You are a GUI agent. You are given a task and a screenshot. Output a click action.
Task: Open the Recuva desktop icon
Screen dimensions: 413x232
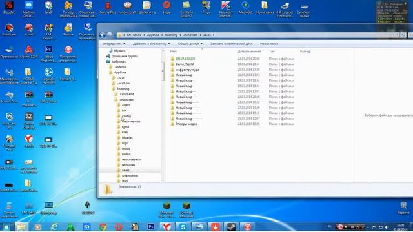point(68,30)
